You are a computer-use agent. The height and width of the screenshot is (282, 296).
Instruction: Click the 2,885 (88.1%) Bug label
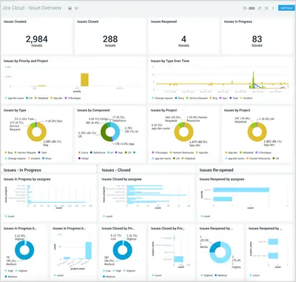tap(53, 143)
